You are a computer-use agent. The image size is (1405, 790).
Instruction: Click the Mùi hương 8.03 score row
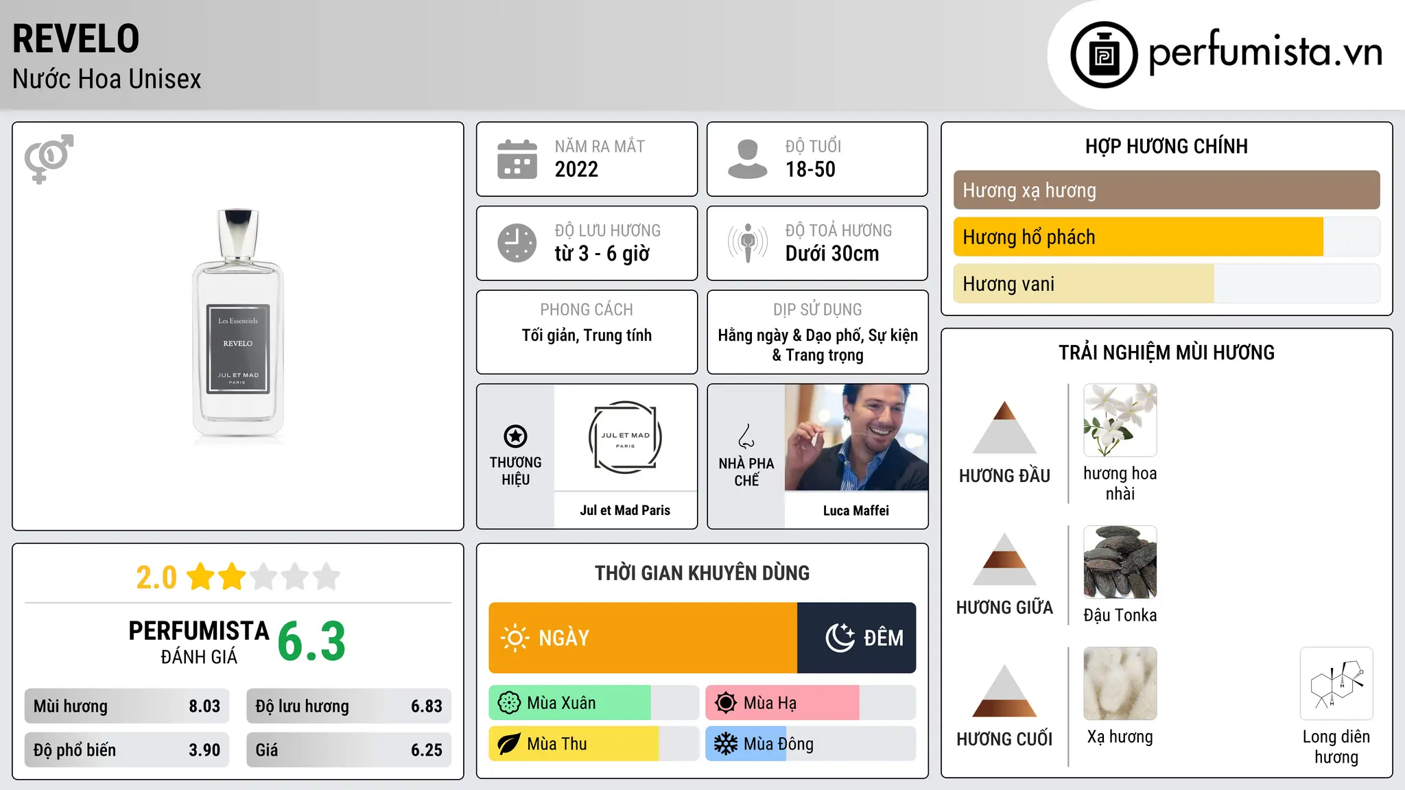[x=127, y=706]
